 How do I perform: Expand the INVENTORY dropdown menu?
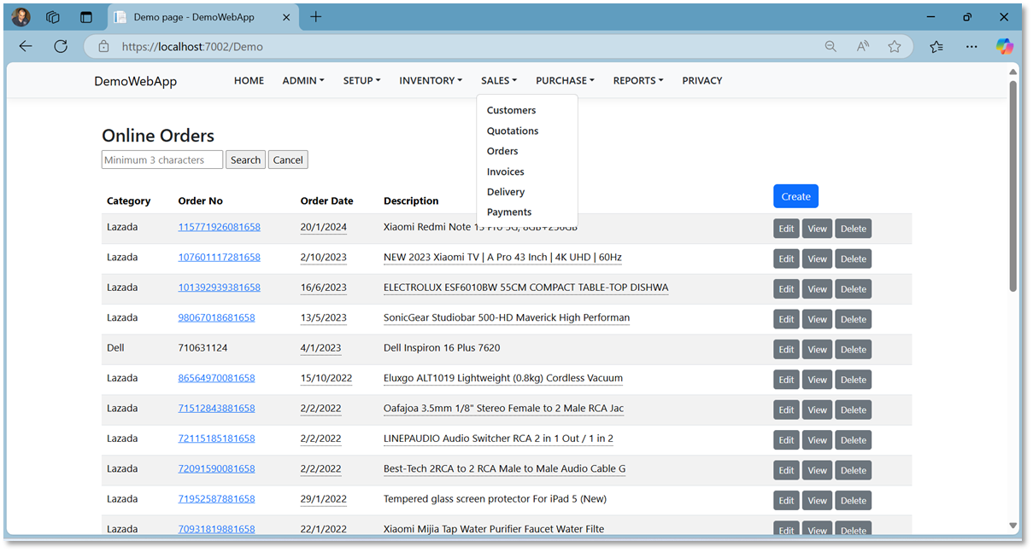430,80
